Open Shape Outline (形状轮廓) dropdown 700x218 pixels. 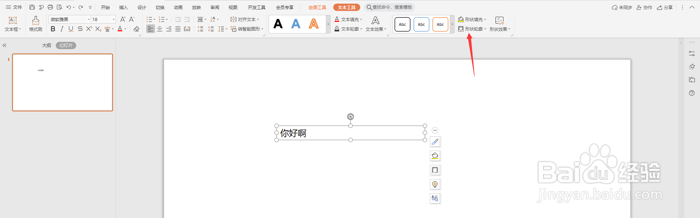click(472, 29)
